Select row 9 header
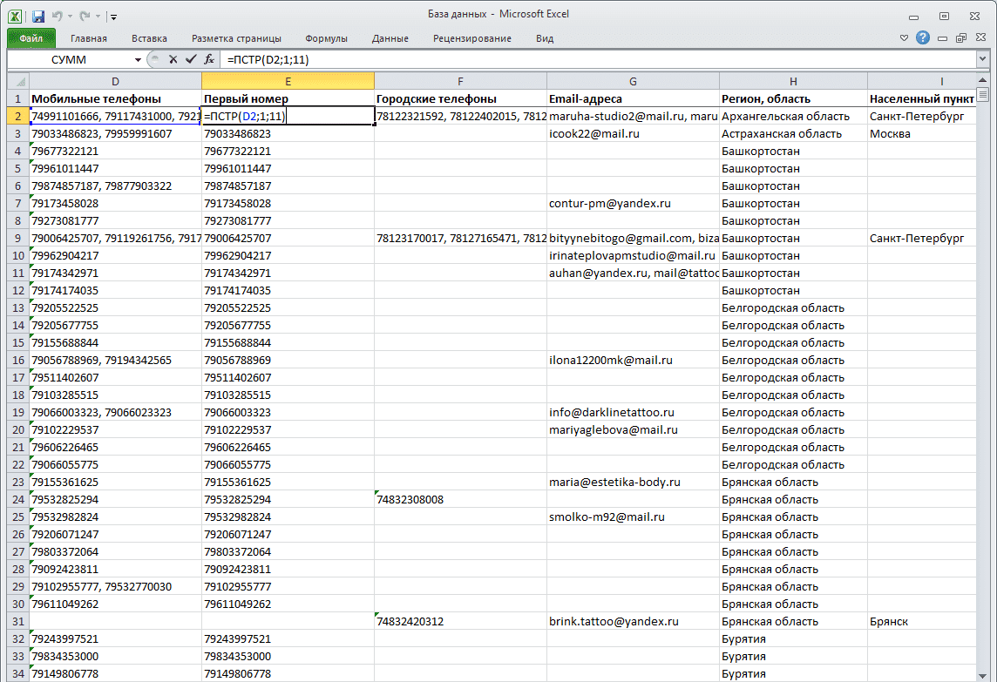 pos(18,239)
